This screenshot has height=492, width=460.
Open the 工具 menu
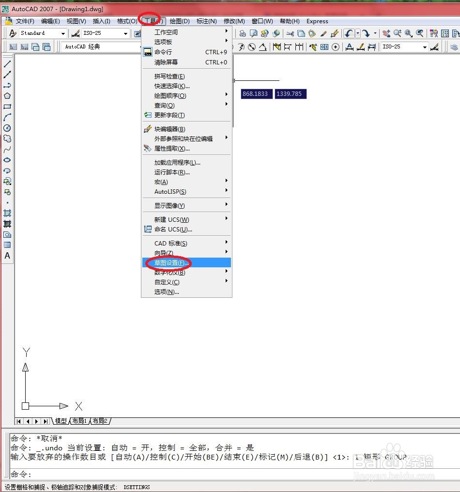click(153, 21)
